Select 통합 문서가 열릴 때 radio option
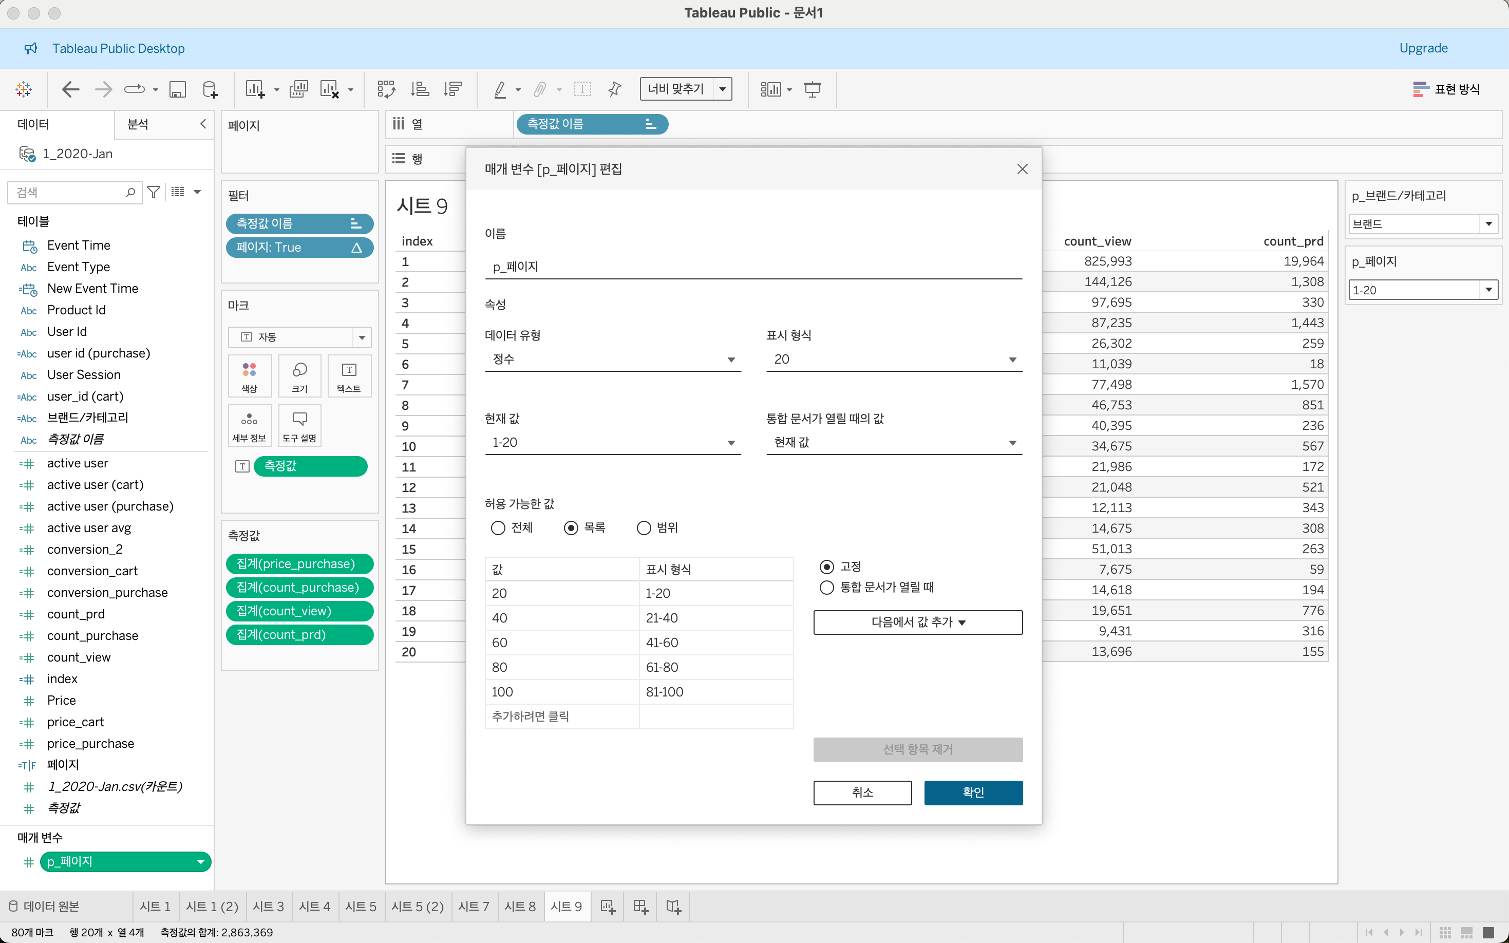1509x943 pixels. coord(826,587)
